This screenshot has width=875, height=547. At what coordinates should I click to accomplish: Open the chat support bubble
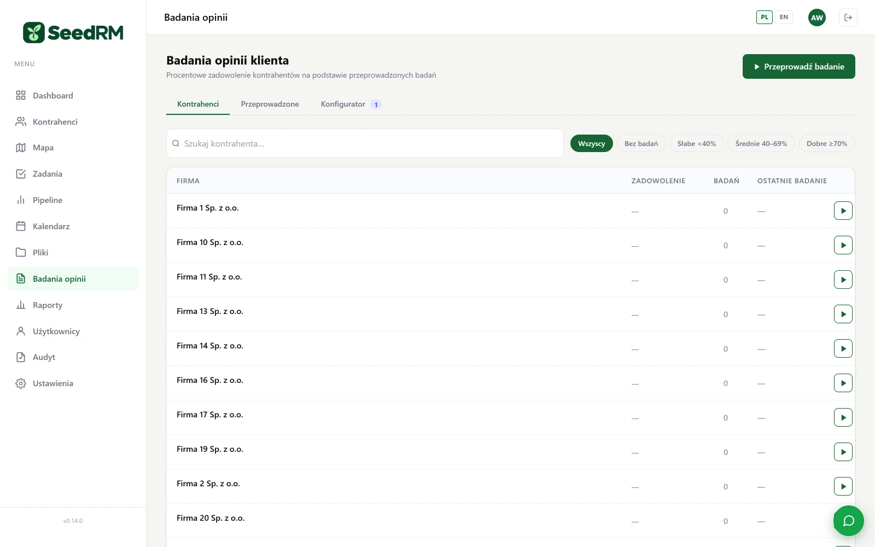(849, 521)
